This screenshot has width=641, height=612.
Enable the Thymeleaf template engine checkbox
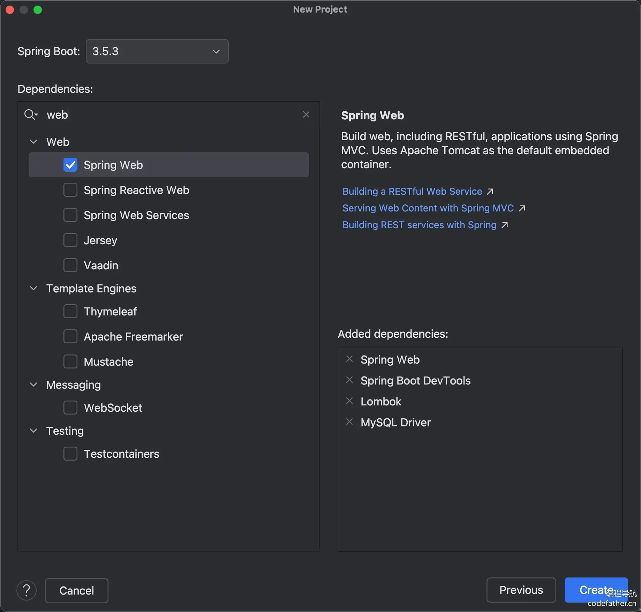(x=70, y=311)
